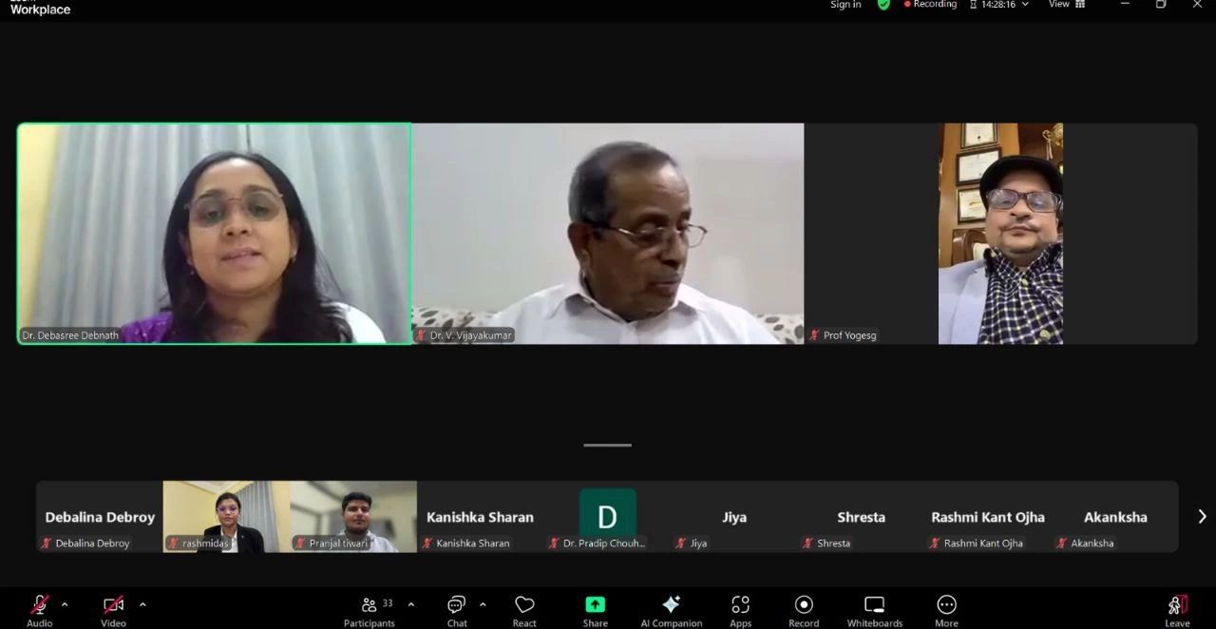Select the Rashmi Kant Ojha participant tile
This screenshot has height=629, width=1216.
tap(988, 516)
